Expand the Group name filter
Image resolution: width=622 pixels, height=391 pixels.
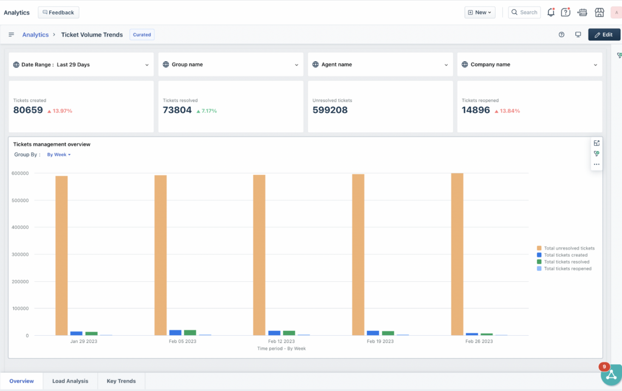(231, 64)
